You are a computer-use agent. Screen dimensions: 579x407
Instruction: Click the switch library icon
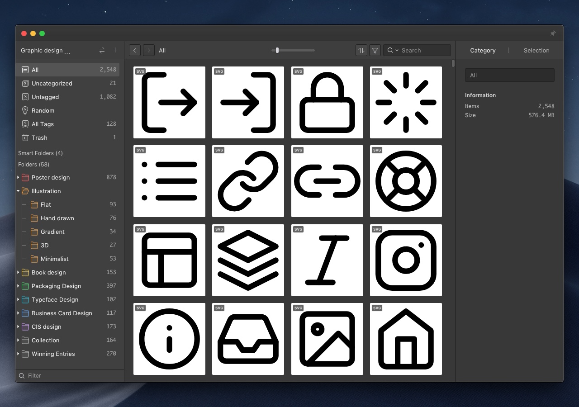(102, 50)
